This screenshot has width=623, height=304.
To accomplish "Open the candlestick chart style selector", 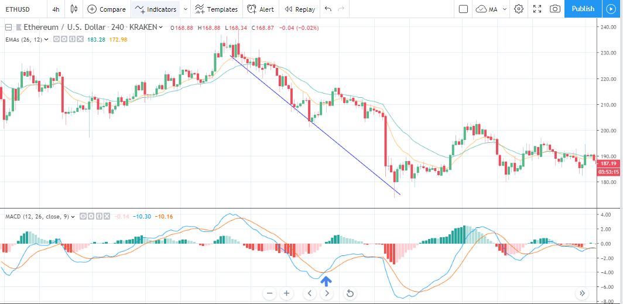I will tap(74, 9).
